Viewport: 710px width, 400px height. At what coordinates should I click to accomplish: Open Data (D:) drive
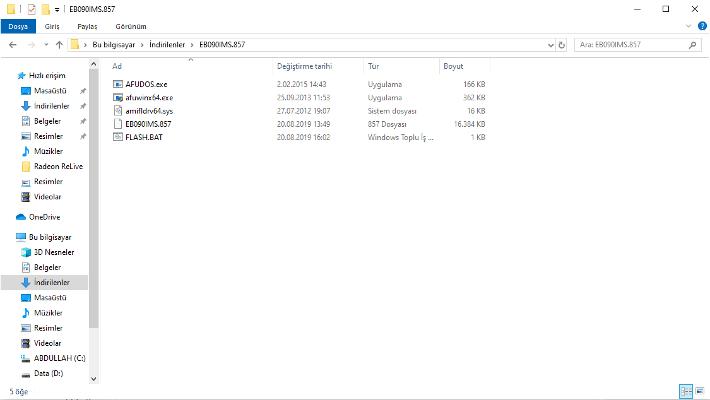click(x=49, y=374)
